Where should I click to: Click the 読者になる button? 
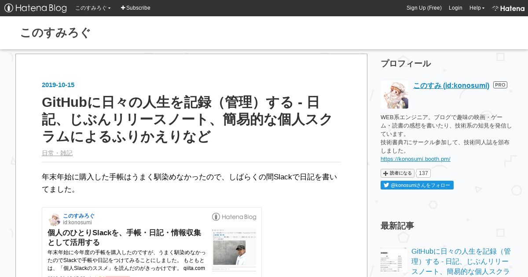coord(397,173)
